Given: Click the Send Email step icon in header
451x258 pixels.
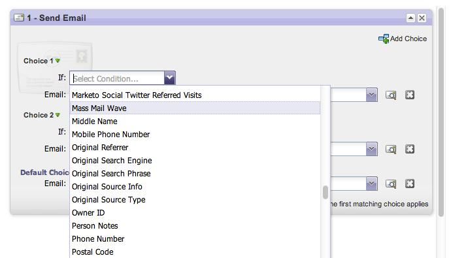Looking at the screenshot, I should [x=19, y=18].
